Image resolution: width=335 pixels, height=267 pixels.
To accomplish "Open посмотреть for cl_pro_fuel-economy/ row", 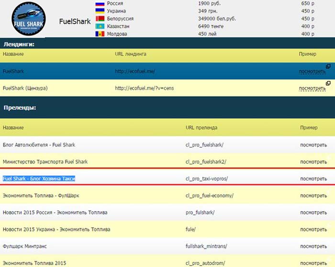I will coord(313,195).
